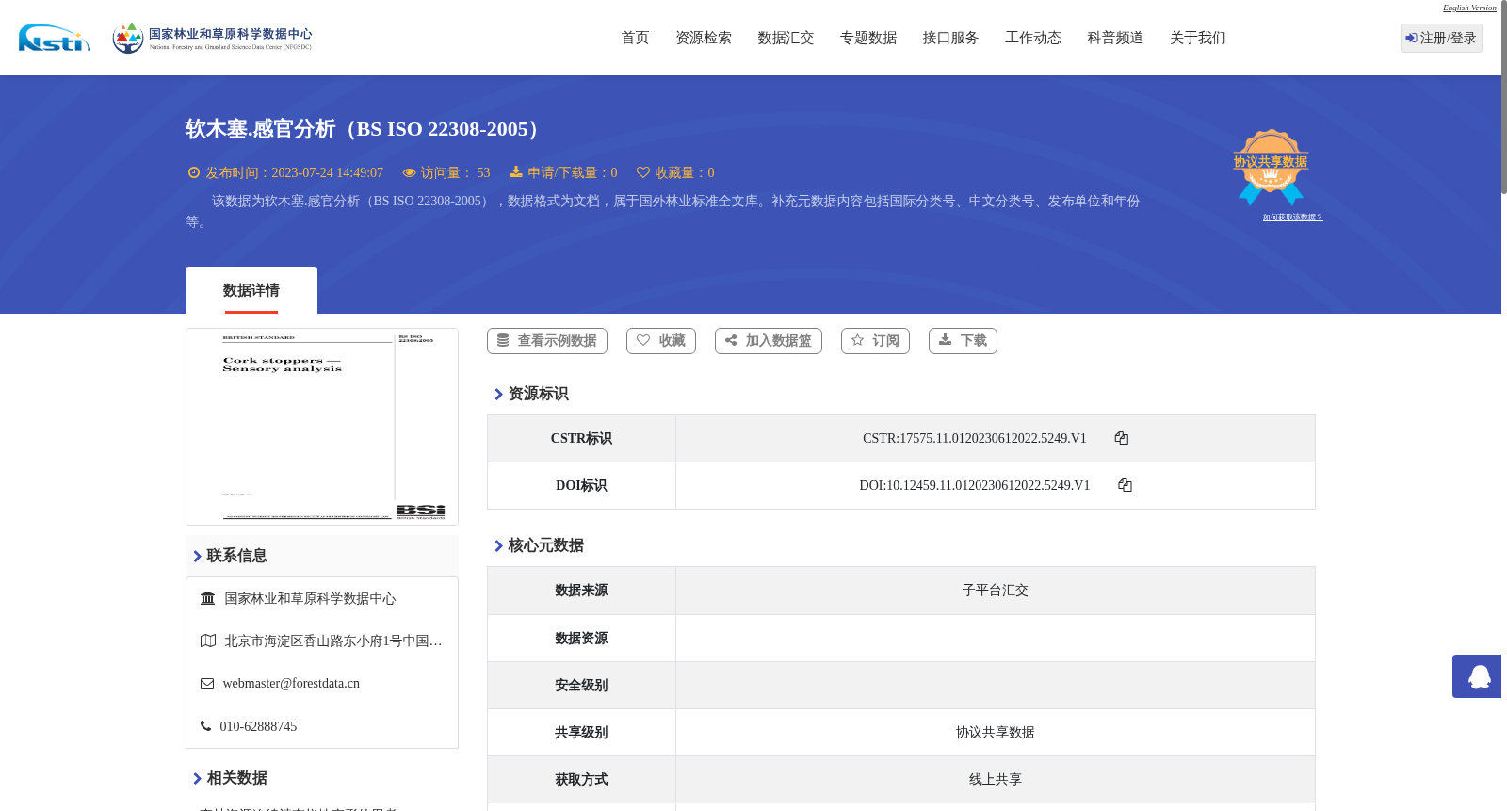Click the 收藏量 heart icon
This screenshot has width=1507, height=811.
tap(643, 172)
